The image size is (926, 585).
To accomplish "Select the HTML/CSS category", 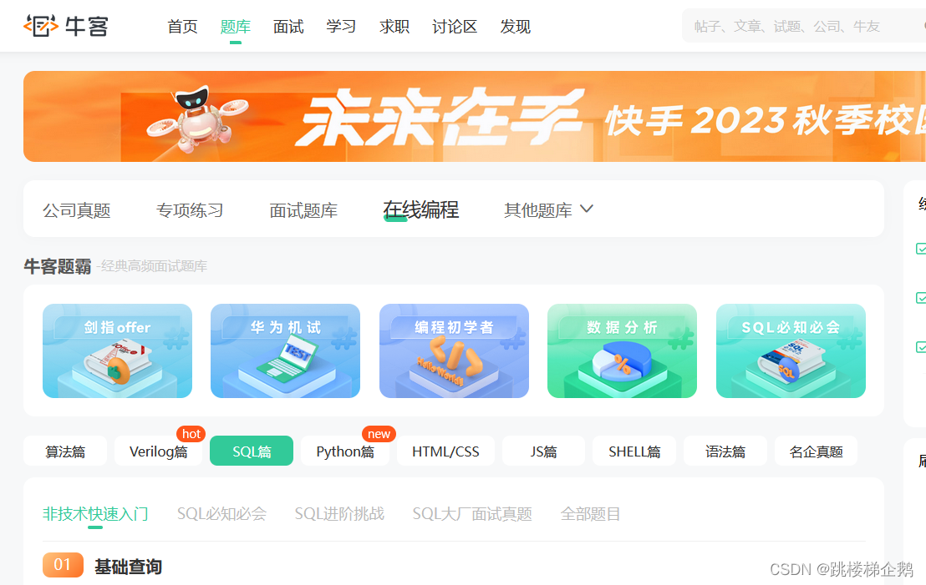I will click(x=446, y=451).
